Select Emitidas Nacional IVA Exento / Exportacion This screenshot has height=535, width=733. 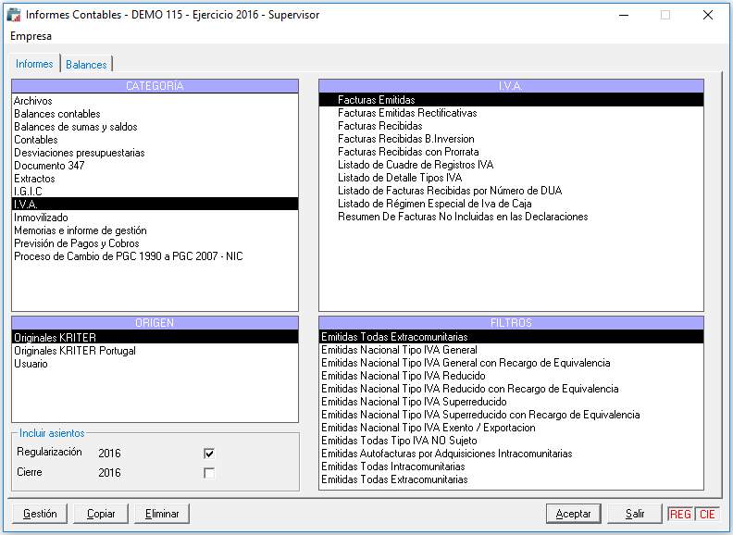point(512,428)
